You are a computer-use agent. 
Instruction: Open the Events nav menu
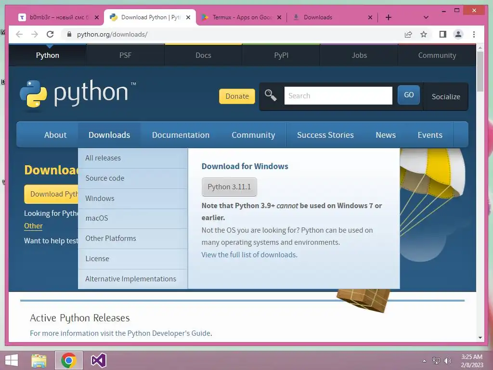(x=430, y=135)
